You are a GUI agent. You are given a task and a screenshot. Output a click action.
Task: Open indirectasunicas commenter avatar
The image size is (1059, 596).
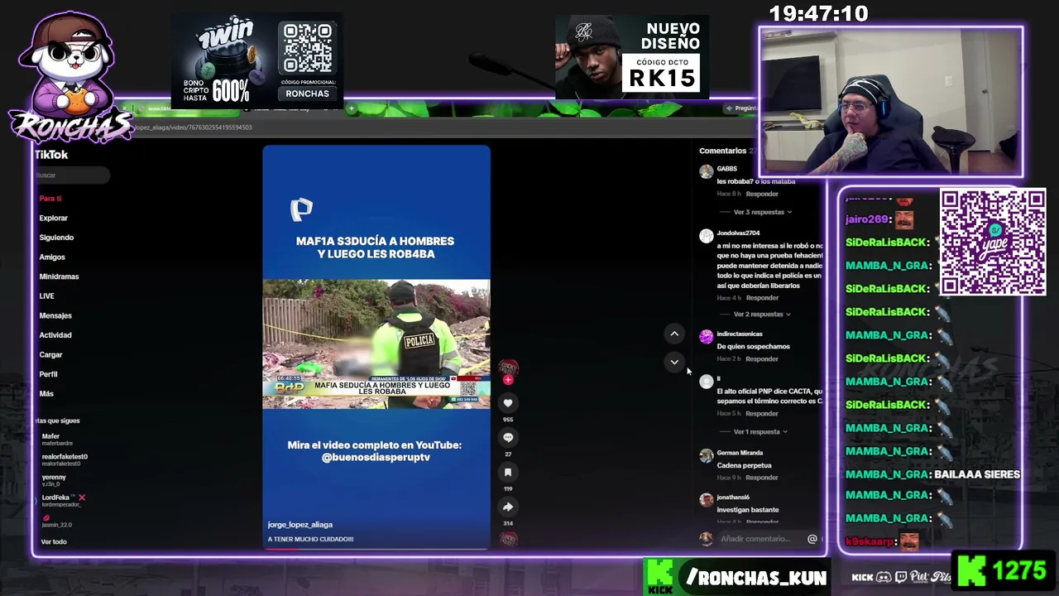click(706, 337)
